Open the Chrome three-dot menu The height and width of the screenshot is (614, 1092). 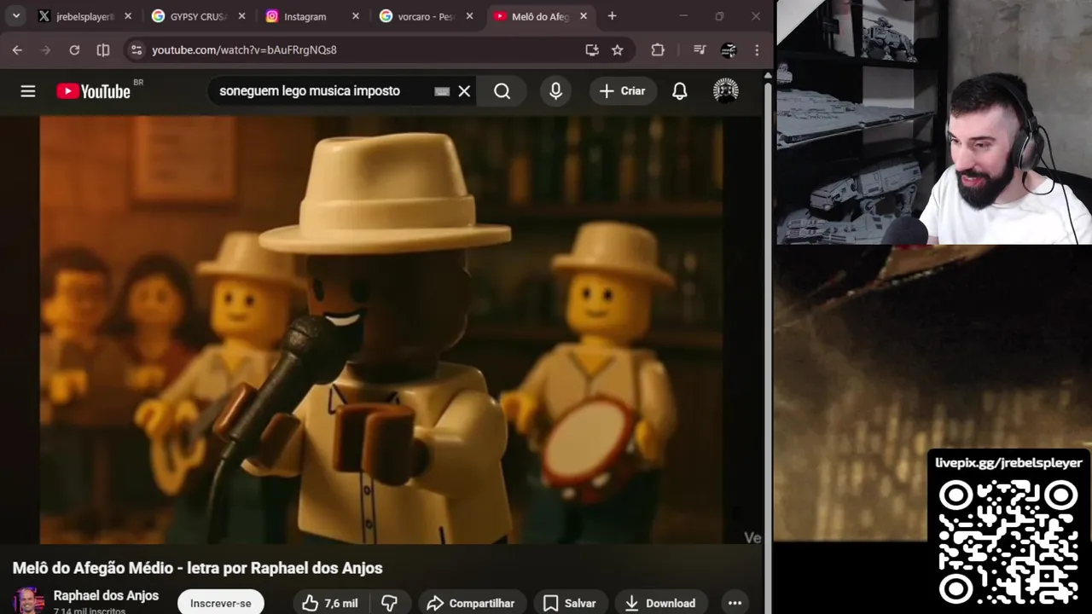(757, 50)
